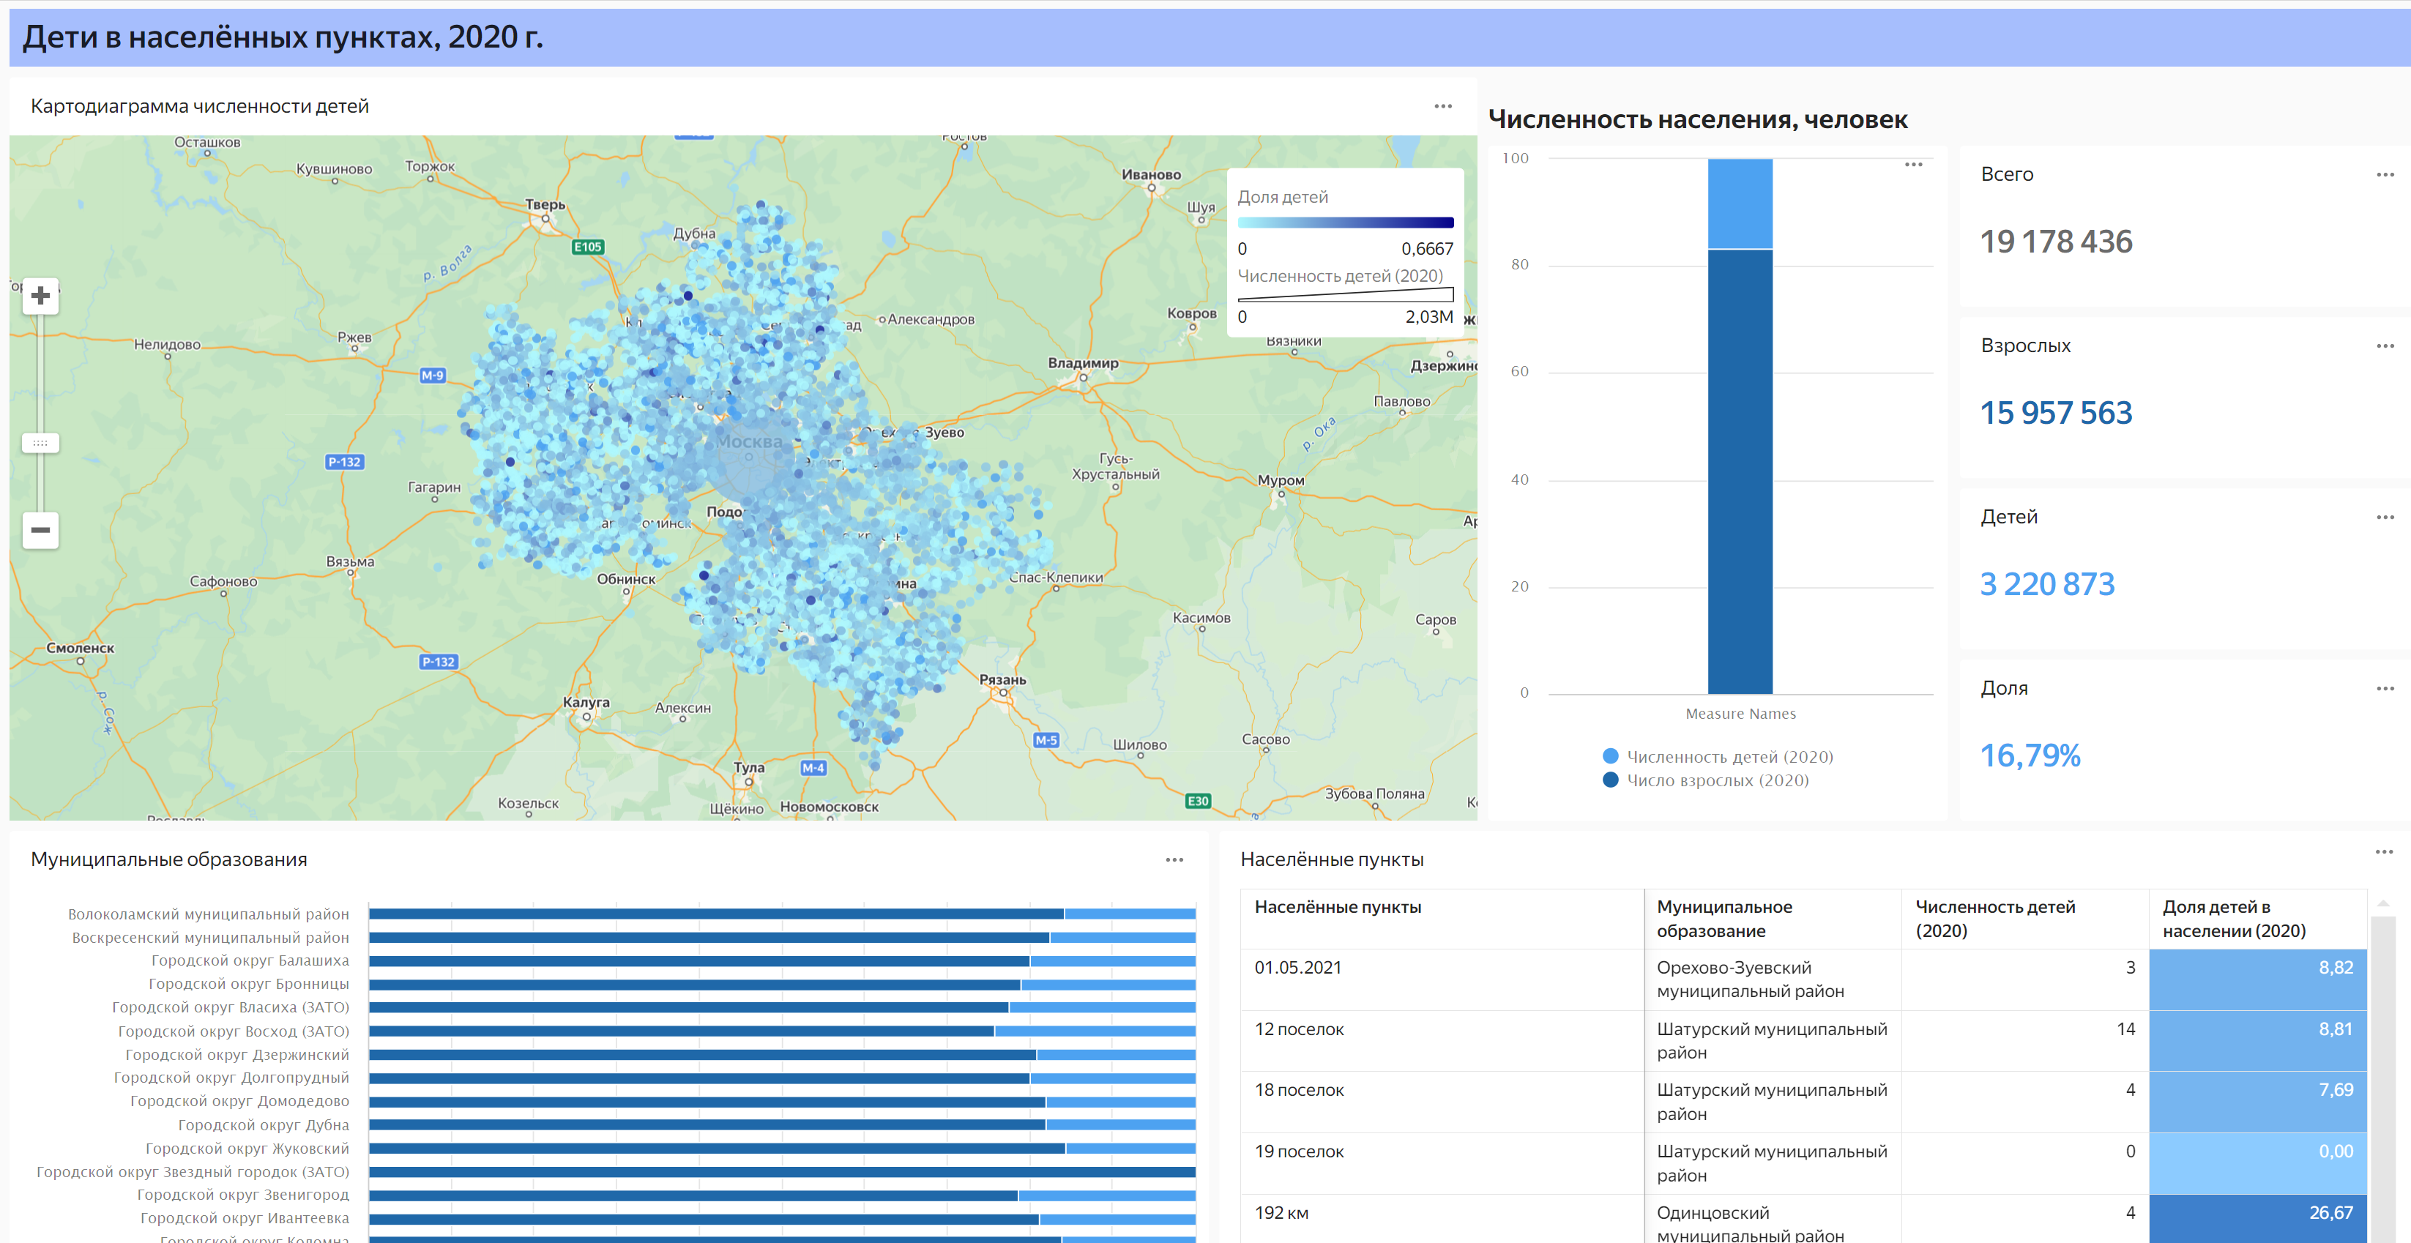Viewport: 2411px width, 1243px height.
Task: Open the 'Взрослых' indicator three-dots menu
Action: pos(2385,346)
